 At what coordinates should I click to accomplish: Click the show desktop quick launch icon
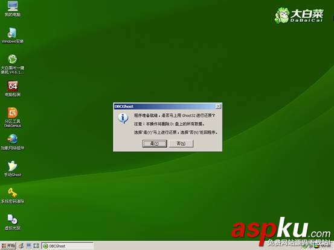(x=28, y=246)
